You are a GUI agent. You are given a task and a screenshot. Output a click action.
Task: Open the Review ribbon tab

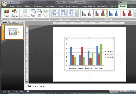(x=60, y=6)
